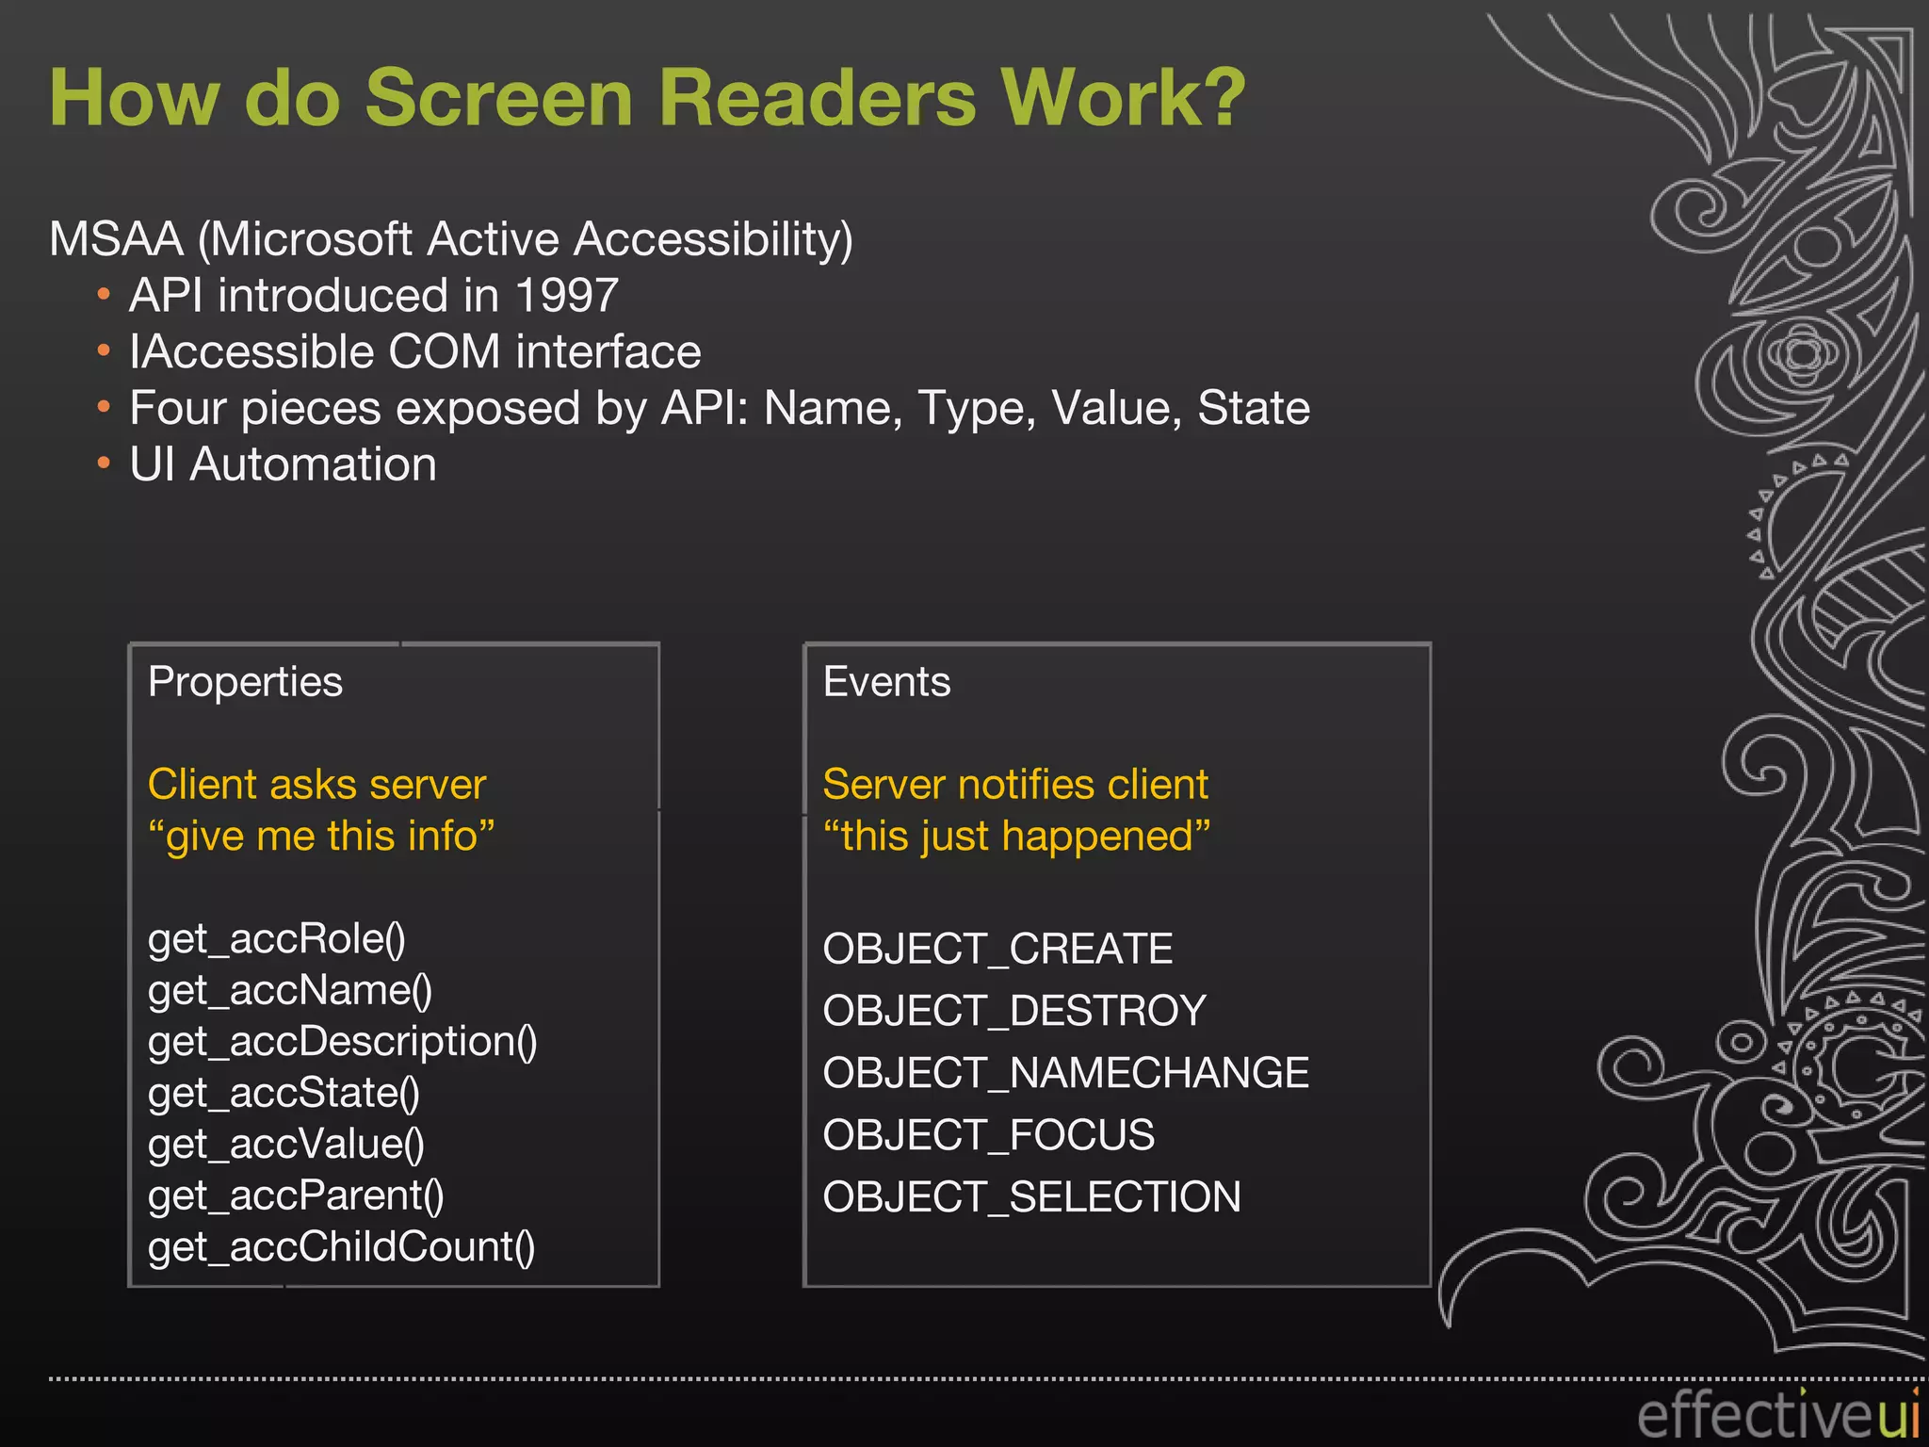
Task: Click the slide title 'How do Screen Readers Work?'
Action: pos(648,98)
